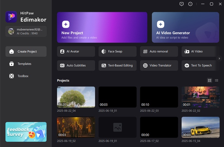Open the user account profile panel
The width and height of the screenshot is (224, 147).
coord(26,31)
